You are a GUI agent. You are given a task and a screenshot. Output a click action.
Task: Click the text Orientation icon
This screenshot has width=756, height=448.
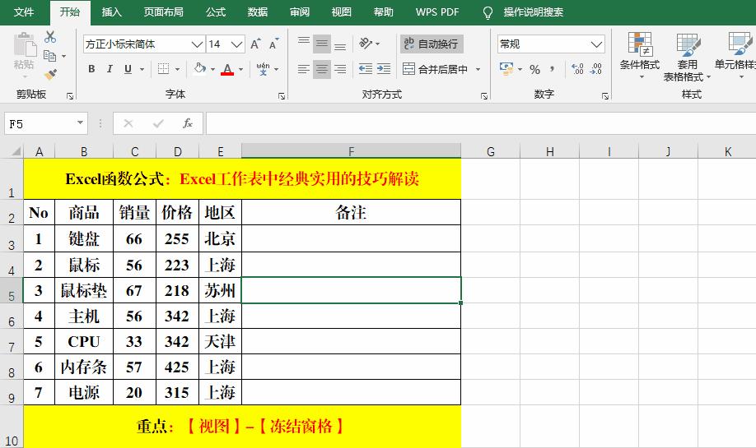(366, 44)
